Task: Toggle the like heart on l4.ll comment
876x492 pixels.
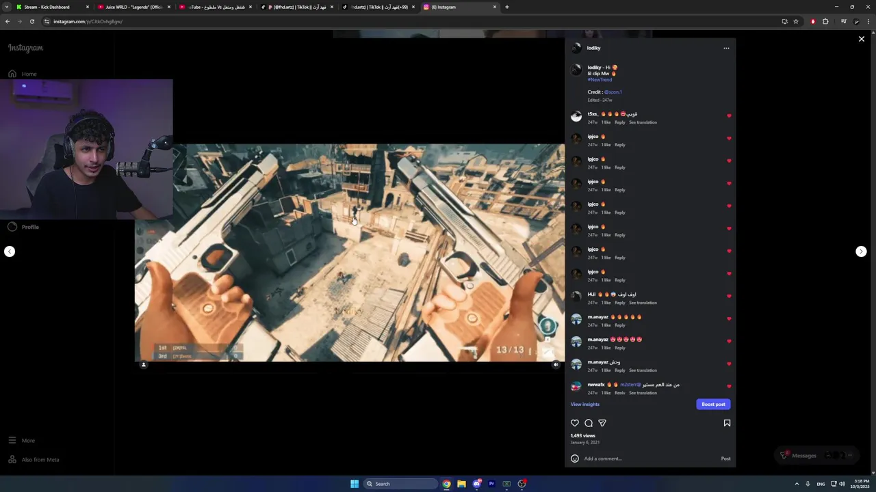Action: pyautogui.click(x=729, y=297)
